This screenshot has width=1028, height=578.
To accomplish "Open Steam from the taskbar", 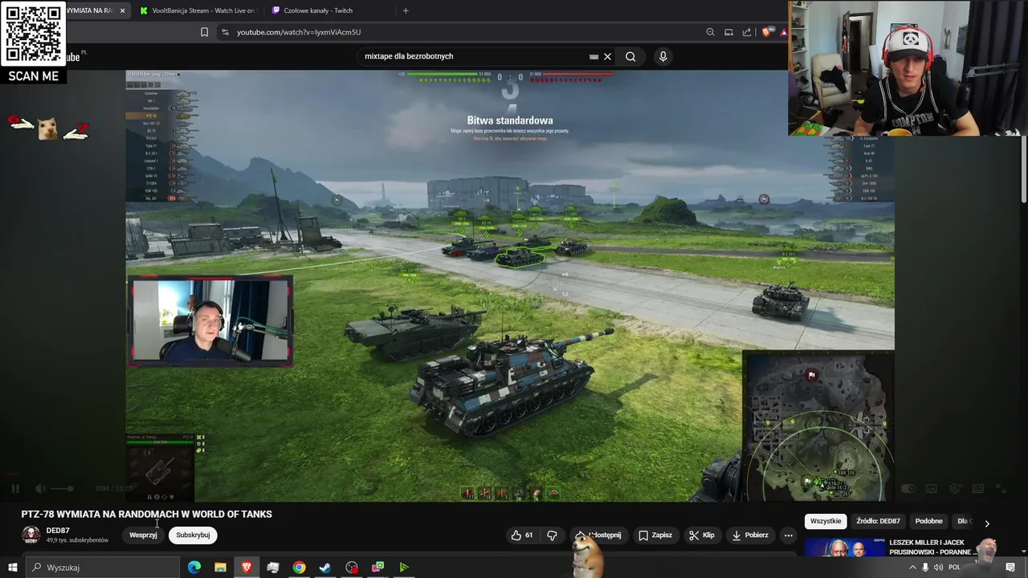I will pyautogui.click(x=325, y=568).
